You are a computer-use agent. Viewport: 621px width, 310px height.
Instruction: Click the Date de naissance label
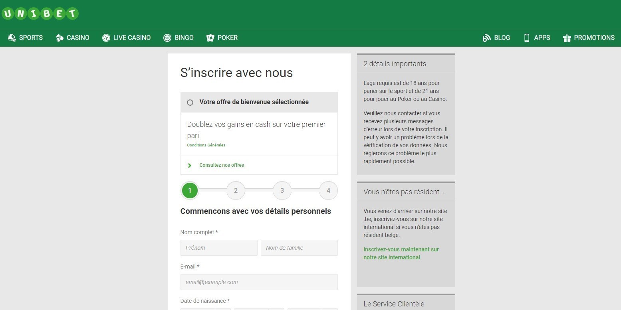tap(205, 301)
